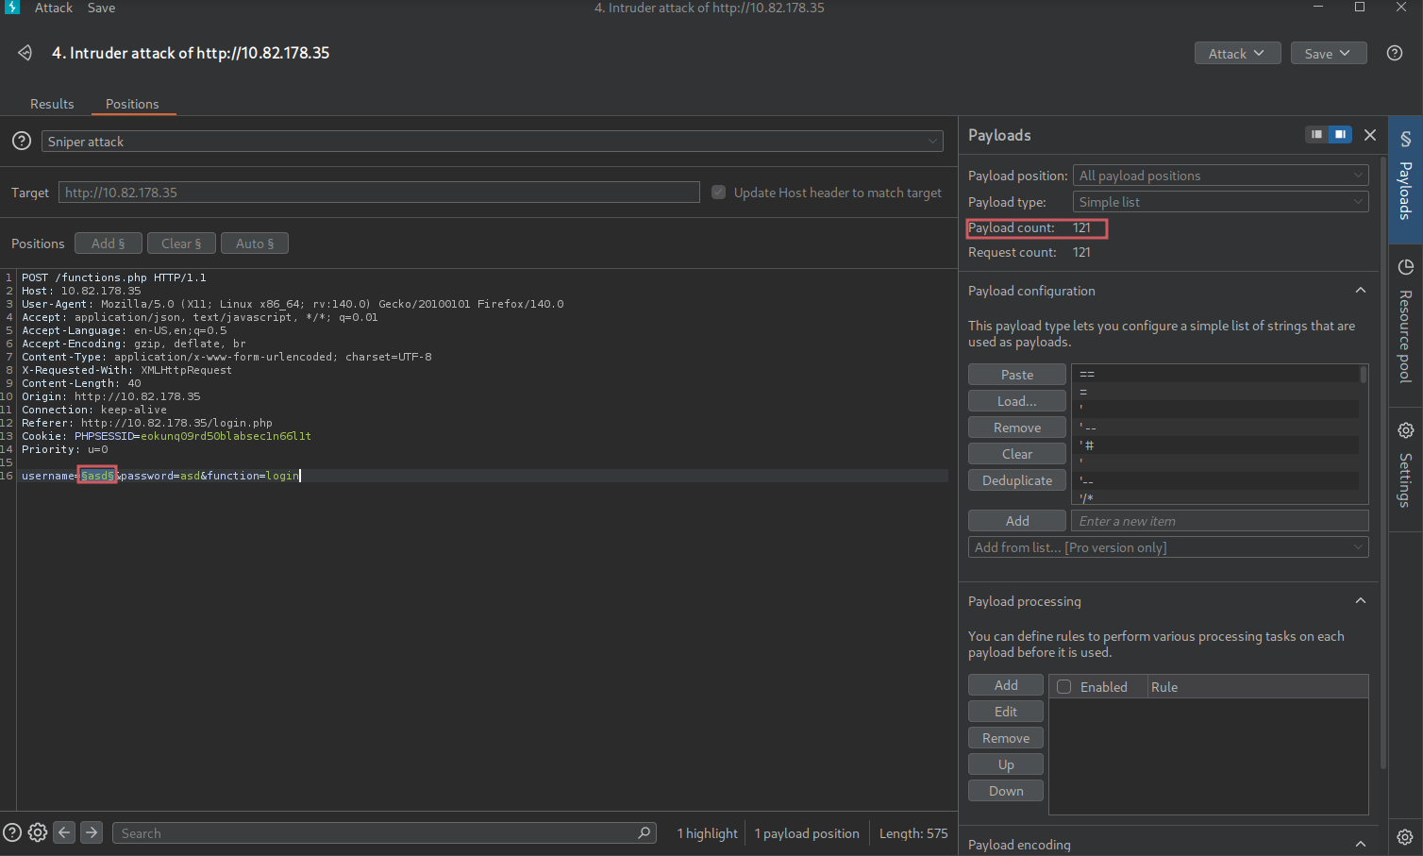Close the Payloads panel
Image resolution: width=1423 pixels, height=856 pixels.
pyautogui.click(x=1370, y=135)
